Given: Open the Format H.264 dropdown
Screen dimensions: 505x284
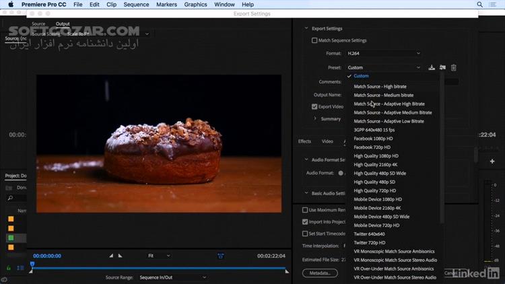Looking at the screenshot, I should pos(384,53).
